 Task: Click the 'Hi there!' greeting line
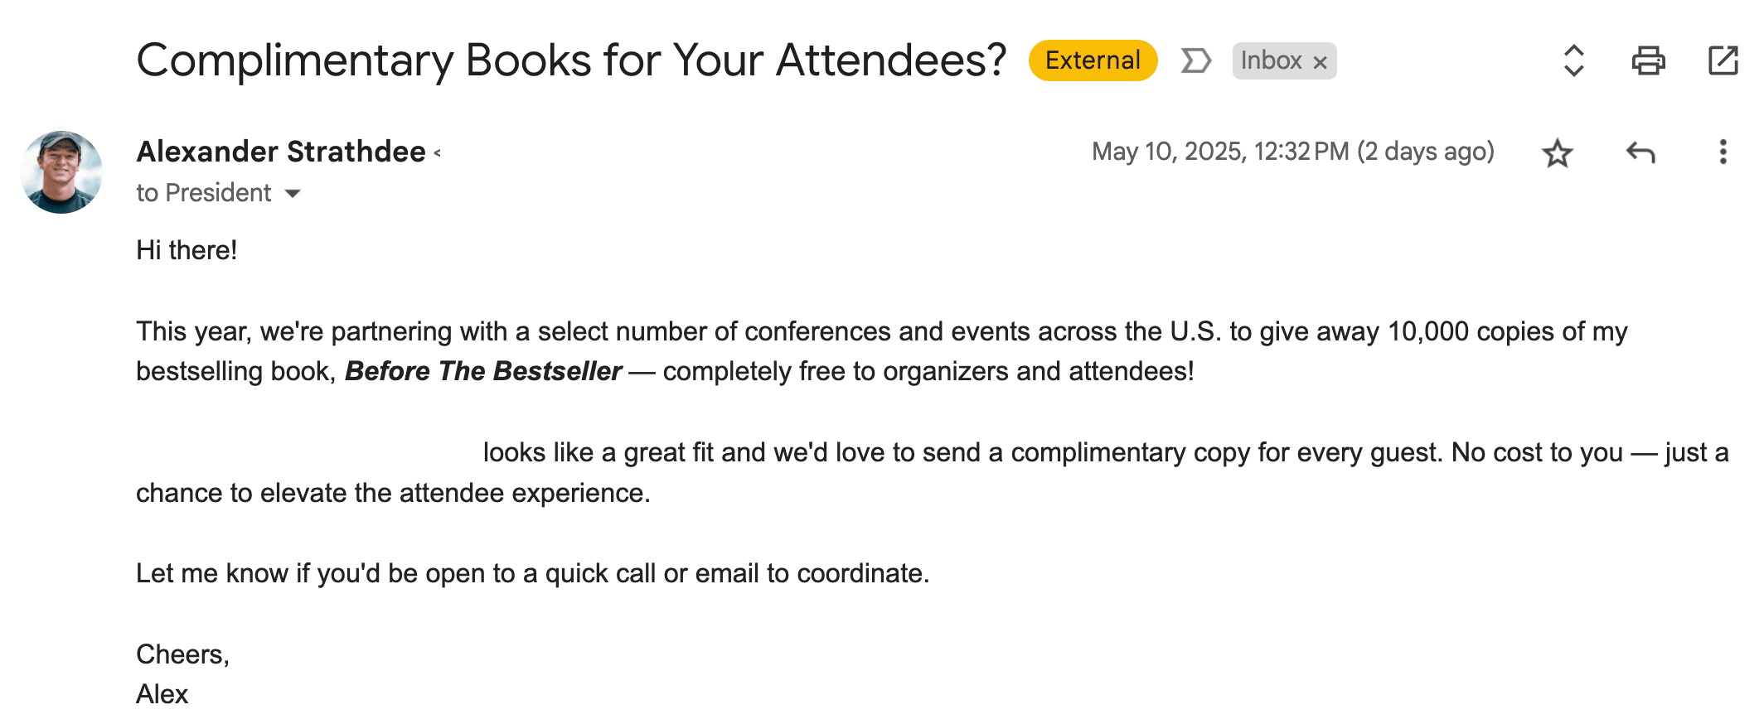(187, 250)
